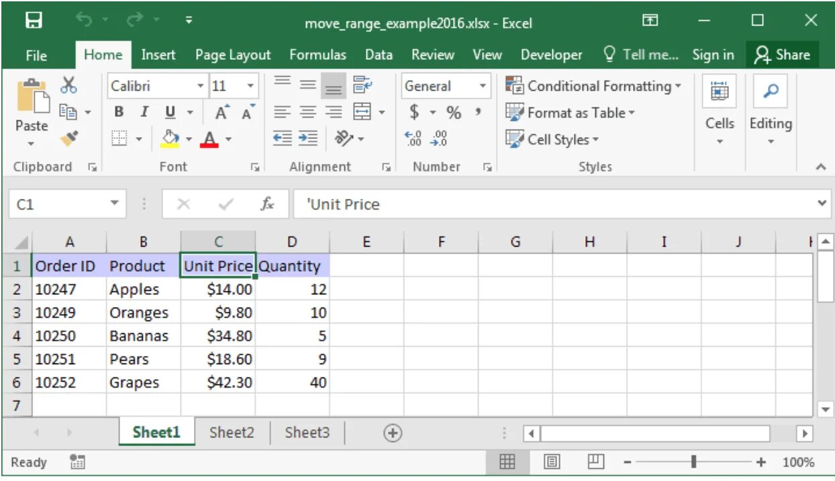Apply comma style format
Image resolution: width=835 pixels, height=481 pixels.
tap(478, 112)
